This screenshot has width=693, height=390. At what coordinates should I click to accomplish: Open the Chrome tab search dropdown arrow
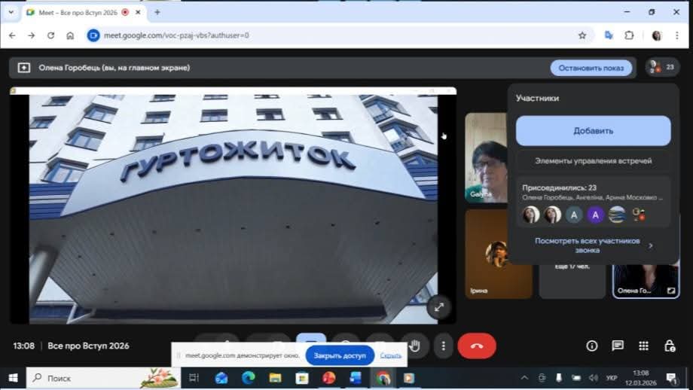pyautogui.click(x=11, y=12)
